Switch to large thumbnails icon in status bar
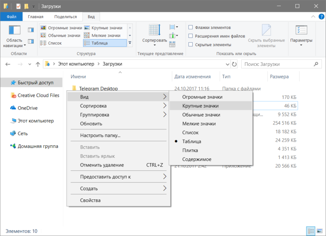The width and height of the screenshot is (326, 236). click(x=319, y=231)
